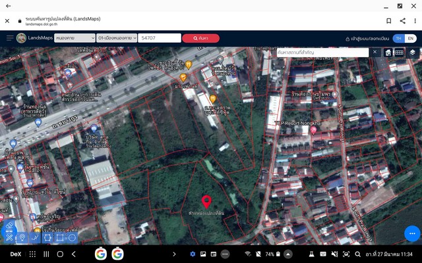Open the map layers panel

coord(412,52)
